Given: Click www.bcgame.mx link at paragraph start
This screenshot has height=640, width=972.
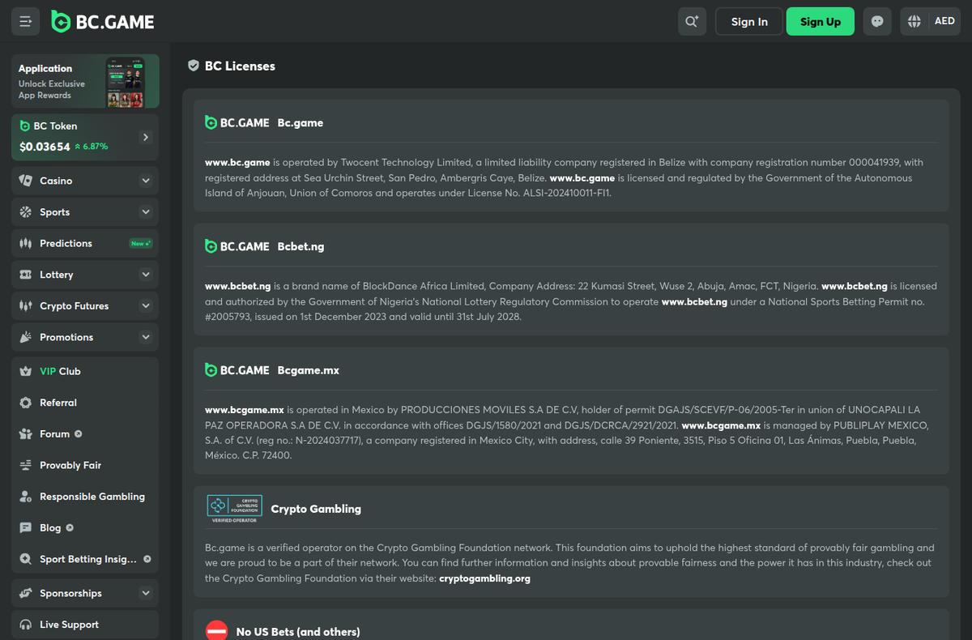Looking at the screenshot, I should coord(244,410).
